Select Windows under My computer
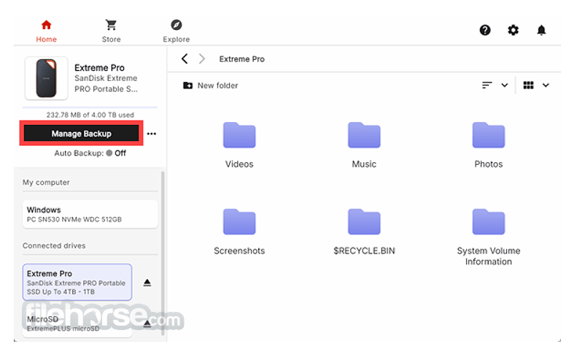 pyautogui.click(x=90, y=214)
